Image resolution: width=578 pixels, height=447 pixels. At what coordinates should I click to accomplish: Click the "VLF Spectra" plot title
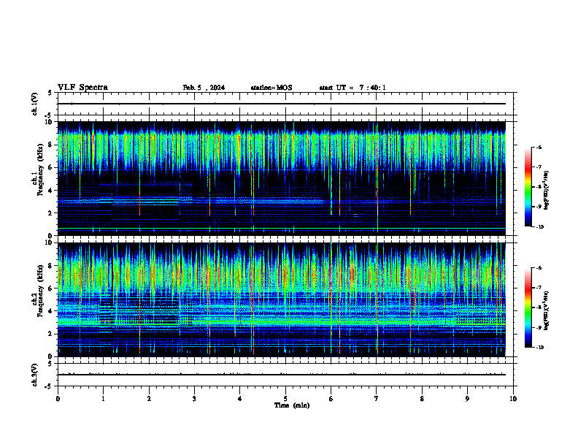coord(82,88)
